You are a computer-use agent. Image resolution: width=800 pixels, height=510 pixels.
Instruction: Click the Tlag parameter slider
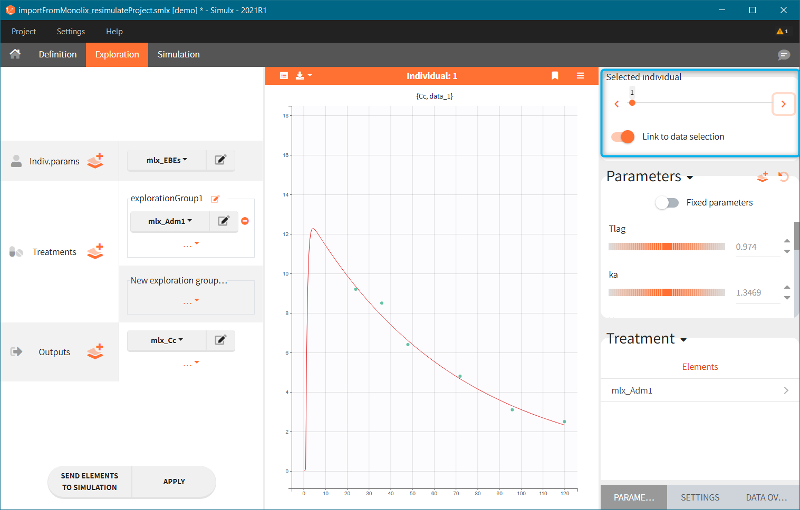click(667, 247)
